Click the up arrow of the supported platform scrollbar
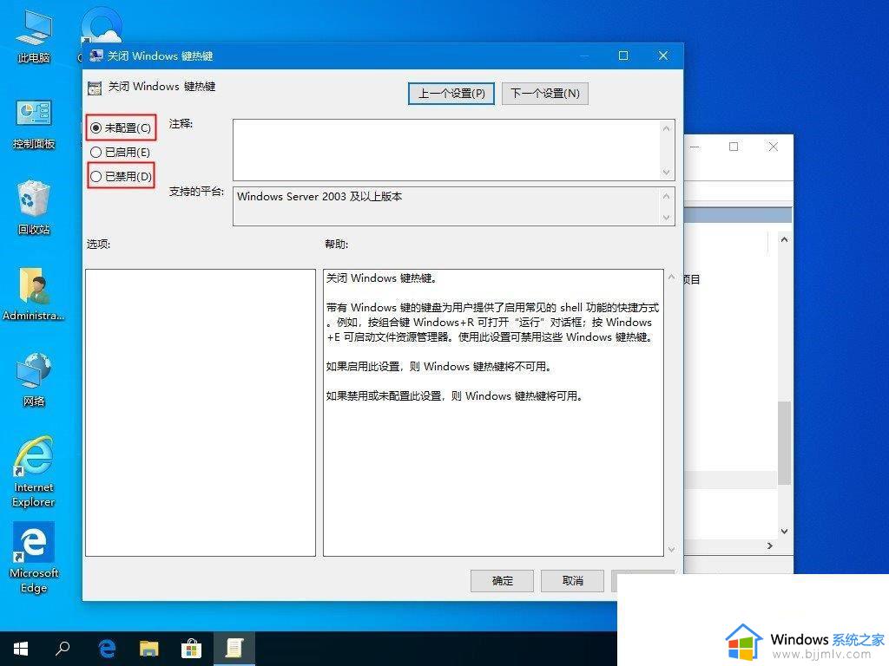889x666 pixels. 666,196
